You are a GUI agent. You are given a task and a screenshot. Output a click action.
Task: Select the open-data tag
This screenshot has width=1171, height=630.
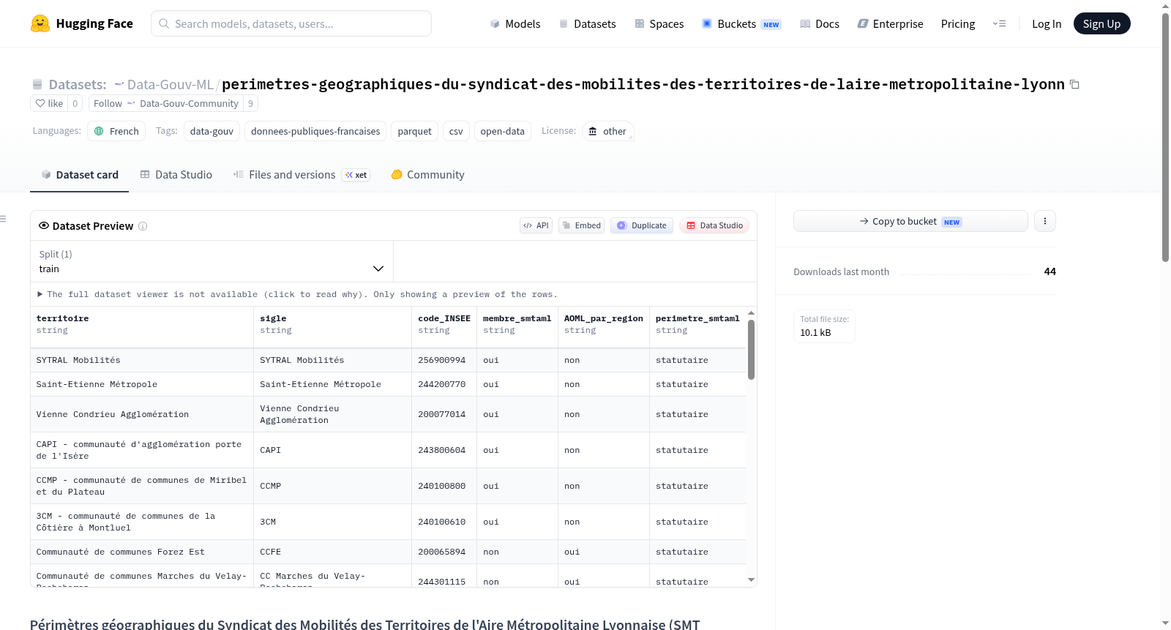[502, 131]
